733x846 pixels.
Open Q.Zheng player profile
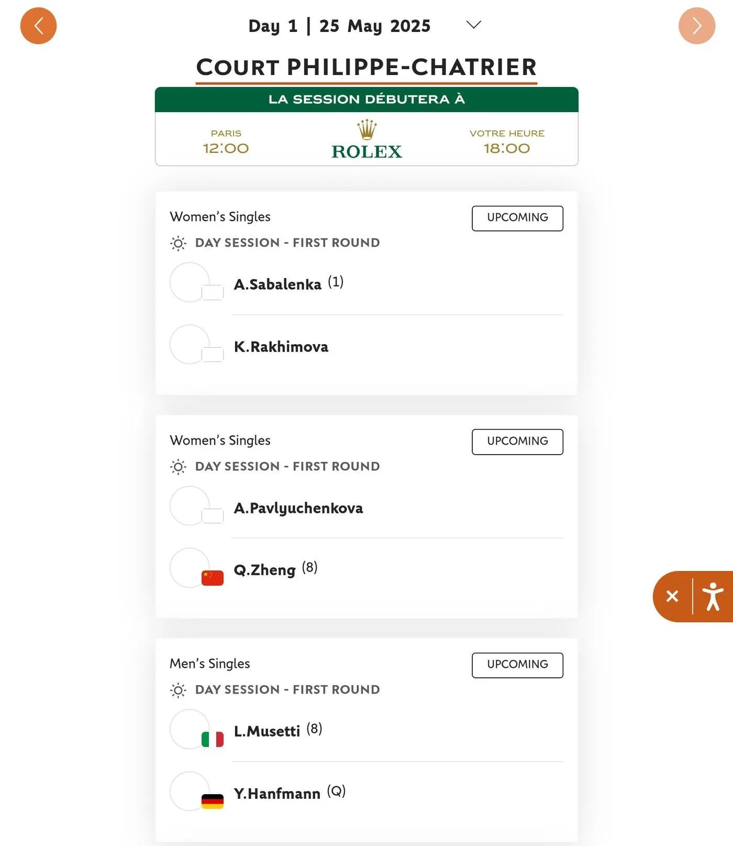pos(264,570)
